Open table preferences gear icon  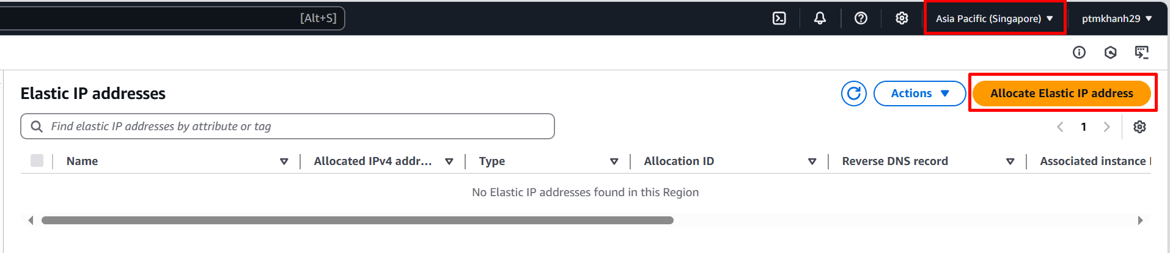(x=1139, y=127)
